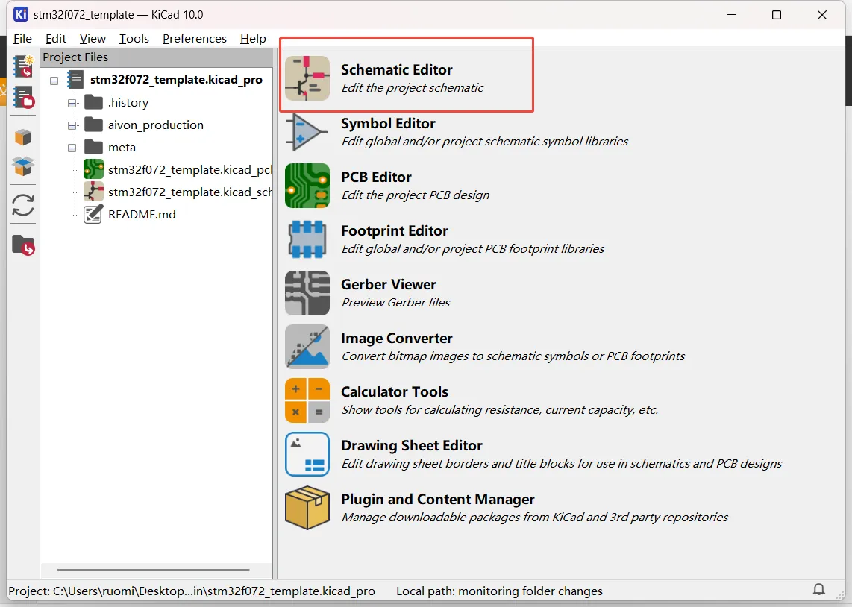Open the Image Converter icon
The width and height of the screenshot is (852, 607).
pos(307,347)
